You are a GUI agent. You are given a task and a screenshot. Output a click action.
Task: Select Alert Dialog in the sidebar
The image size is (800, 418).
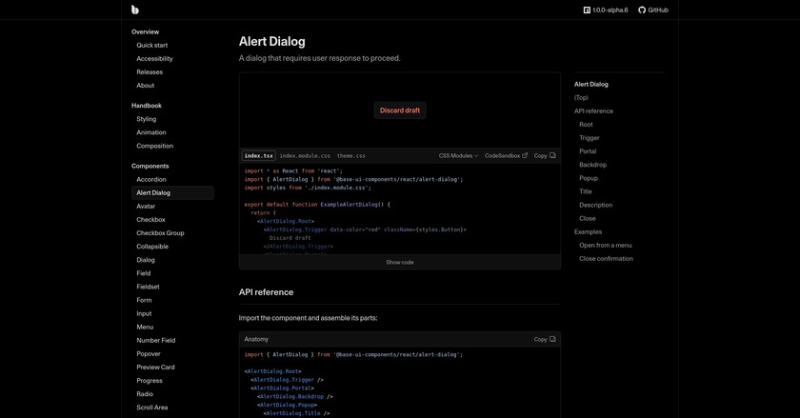coord(172,192)
